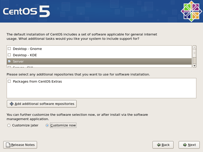The height and width of the screenshot is (152, 203).
Task: Click the CentOS pinwheel logo
Action: click(x=191, y=11)
